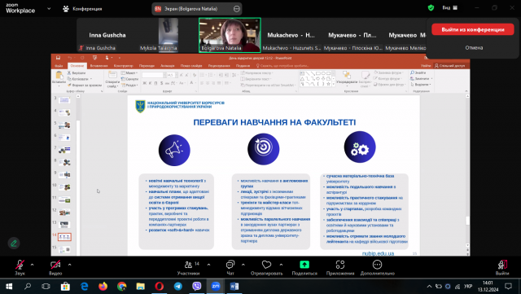Click Вирізати cut in the clipboard group
This screenshot has height=294, width=521.
77,72
